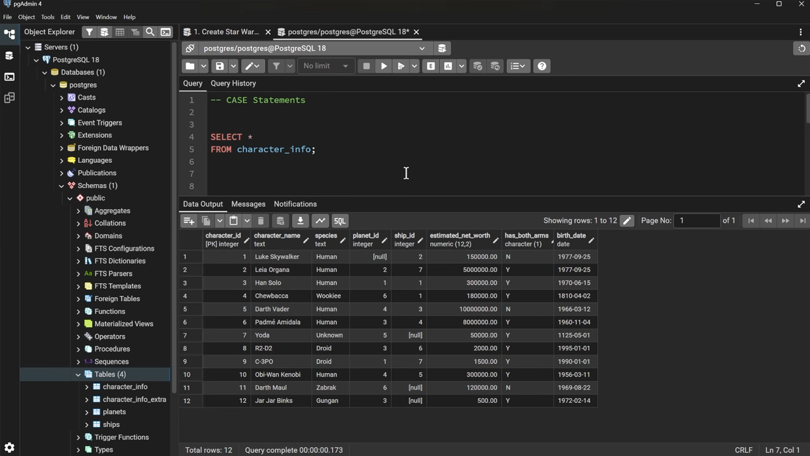Open the No limit rows dropdown
This screenshot has width=810, height=456.
click(x=325, y=66)
